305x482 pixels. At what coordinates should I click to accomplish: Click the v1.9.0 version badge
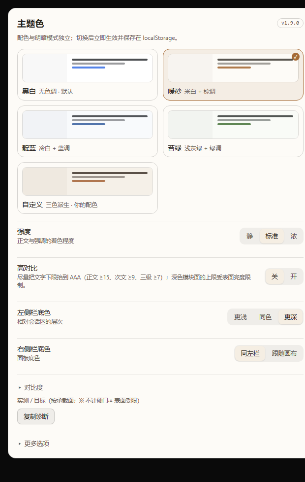(x=290, y=23)
